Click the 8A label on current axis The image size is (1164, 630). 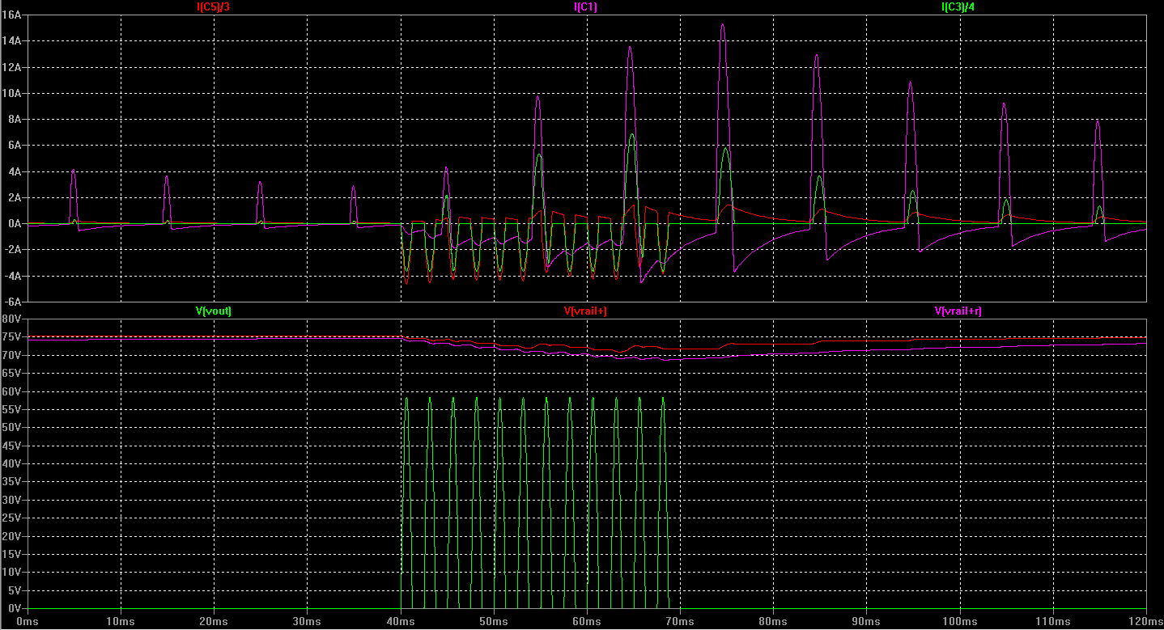click(14, 119)
